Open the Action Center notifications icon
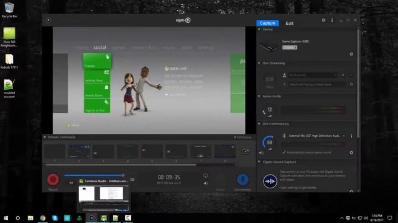The width and height of the screenshot is (398, 223). click(390, 218)
